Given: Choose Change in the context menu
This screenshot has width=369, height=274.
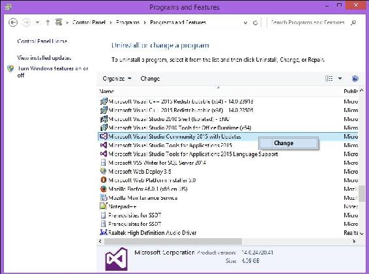Looking at the screenshot, I should tap(288, 143).
